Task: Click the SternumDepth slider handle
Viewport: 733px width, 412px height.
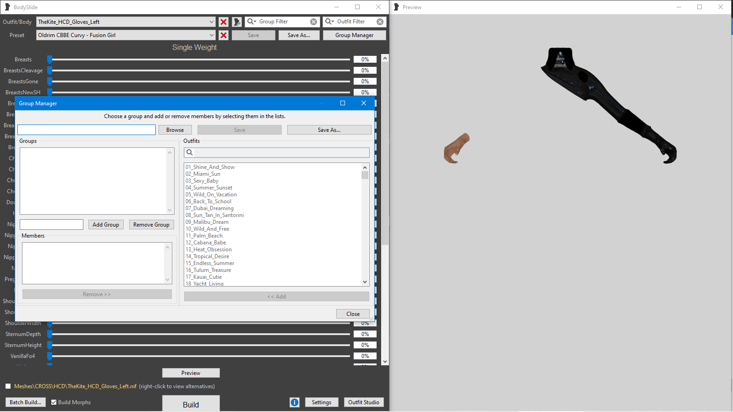Action: coord(49,334)
